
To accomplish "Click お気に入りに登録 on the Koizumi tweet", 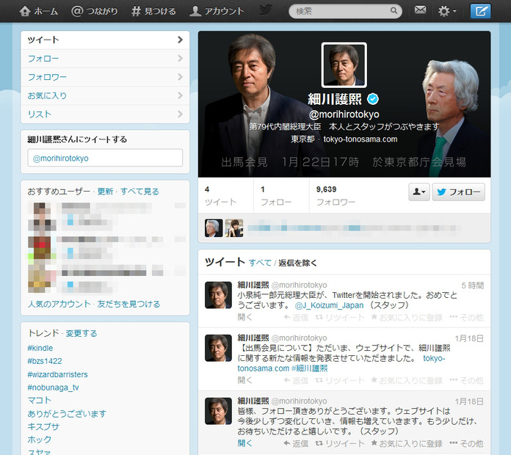I will point(407,317).
